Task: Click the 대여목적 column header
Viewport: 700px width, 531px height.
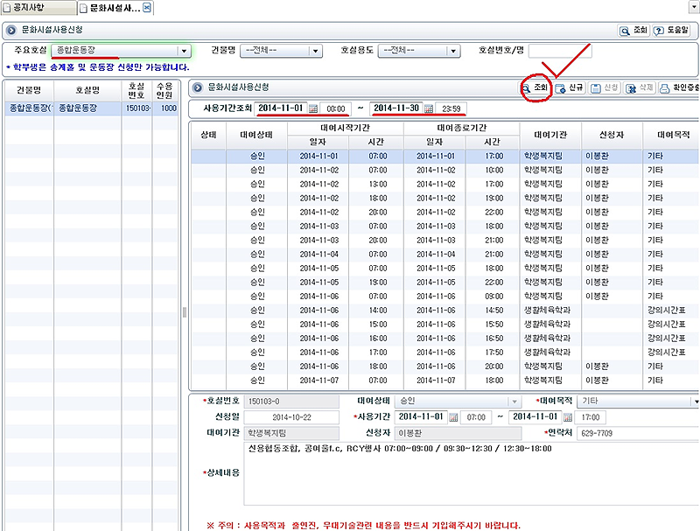Action: [671, 135]
